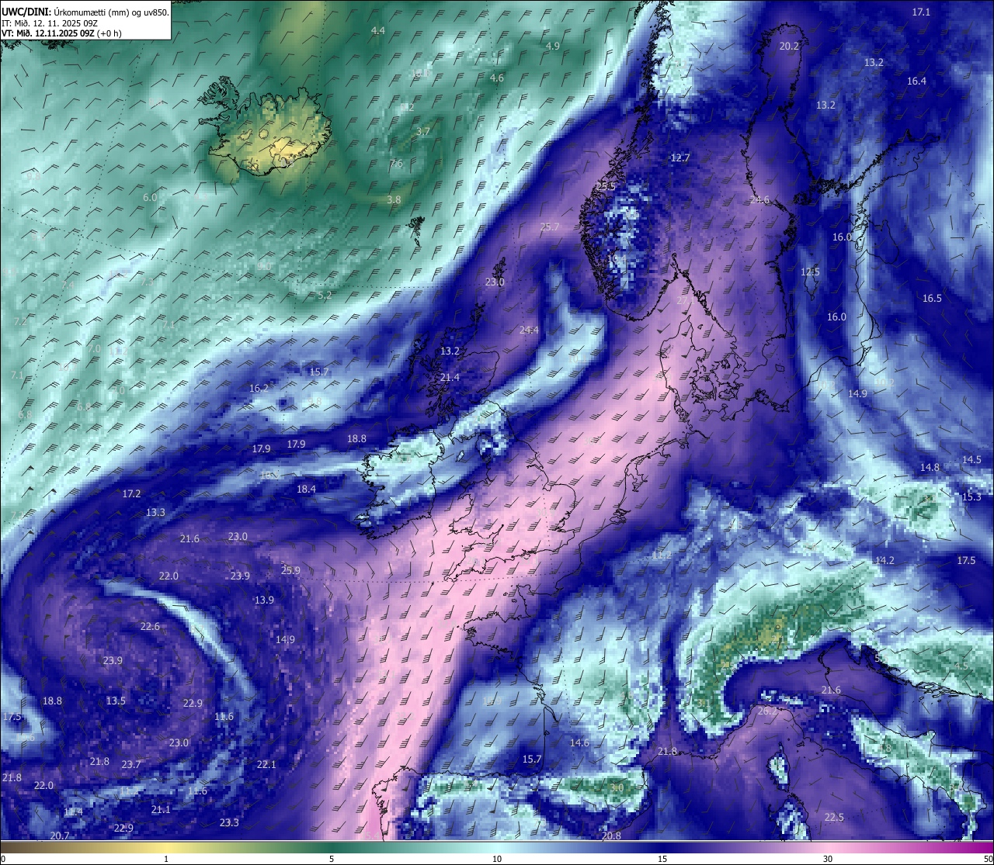Click the 14.8 map value
The image size is (994, 865).
(930, 468)
